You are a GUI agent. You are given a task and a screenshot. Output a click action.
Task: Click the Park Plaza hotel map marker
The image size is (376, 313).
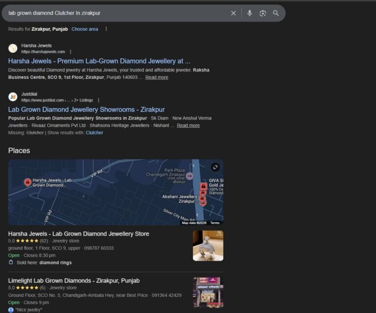tap(189, 176)
